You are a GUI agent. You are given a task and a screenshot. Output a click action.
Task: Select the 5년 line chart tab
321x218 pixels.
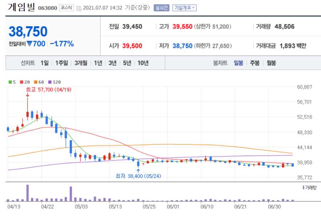point(127,63)
